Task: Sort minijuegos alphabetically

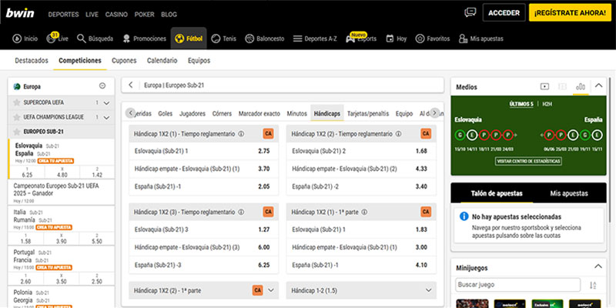Action: [593, 285]
